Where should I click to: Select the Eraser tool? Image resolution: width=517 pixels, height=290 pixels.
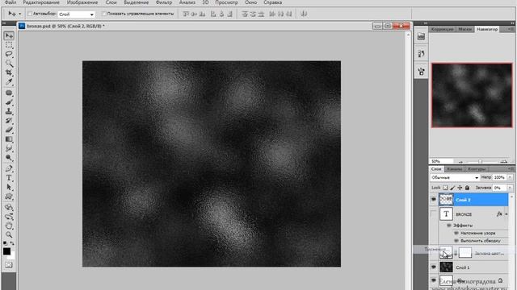9,130
